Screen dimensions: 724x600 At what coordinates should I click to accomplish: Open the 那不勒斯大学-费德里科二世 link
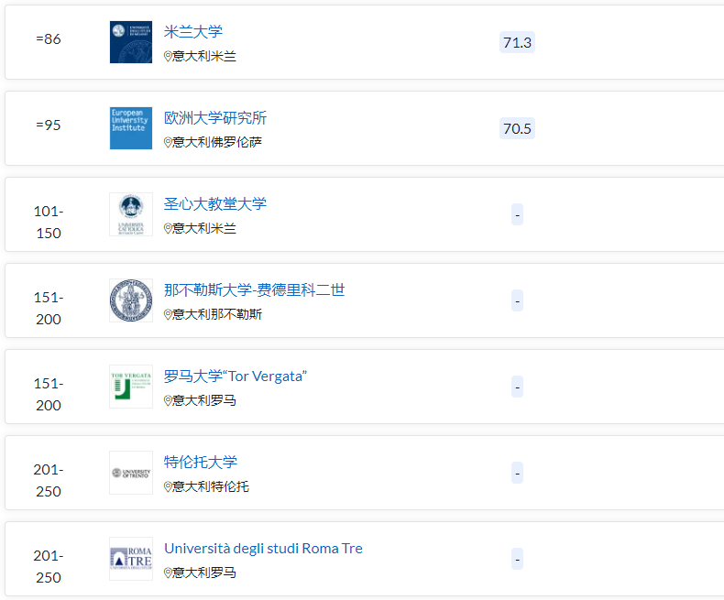point(255,289)
